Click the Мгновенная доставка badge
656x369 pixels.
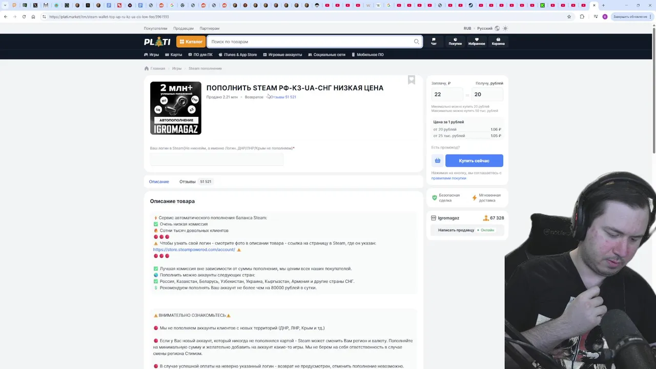[486, 197]
